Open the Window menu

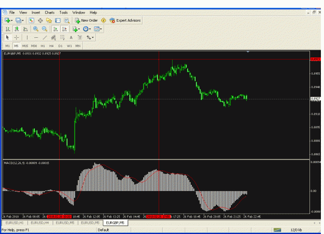pyautogui.click(x=78, y=12)
